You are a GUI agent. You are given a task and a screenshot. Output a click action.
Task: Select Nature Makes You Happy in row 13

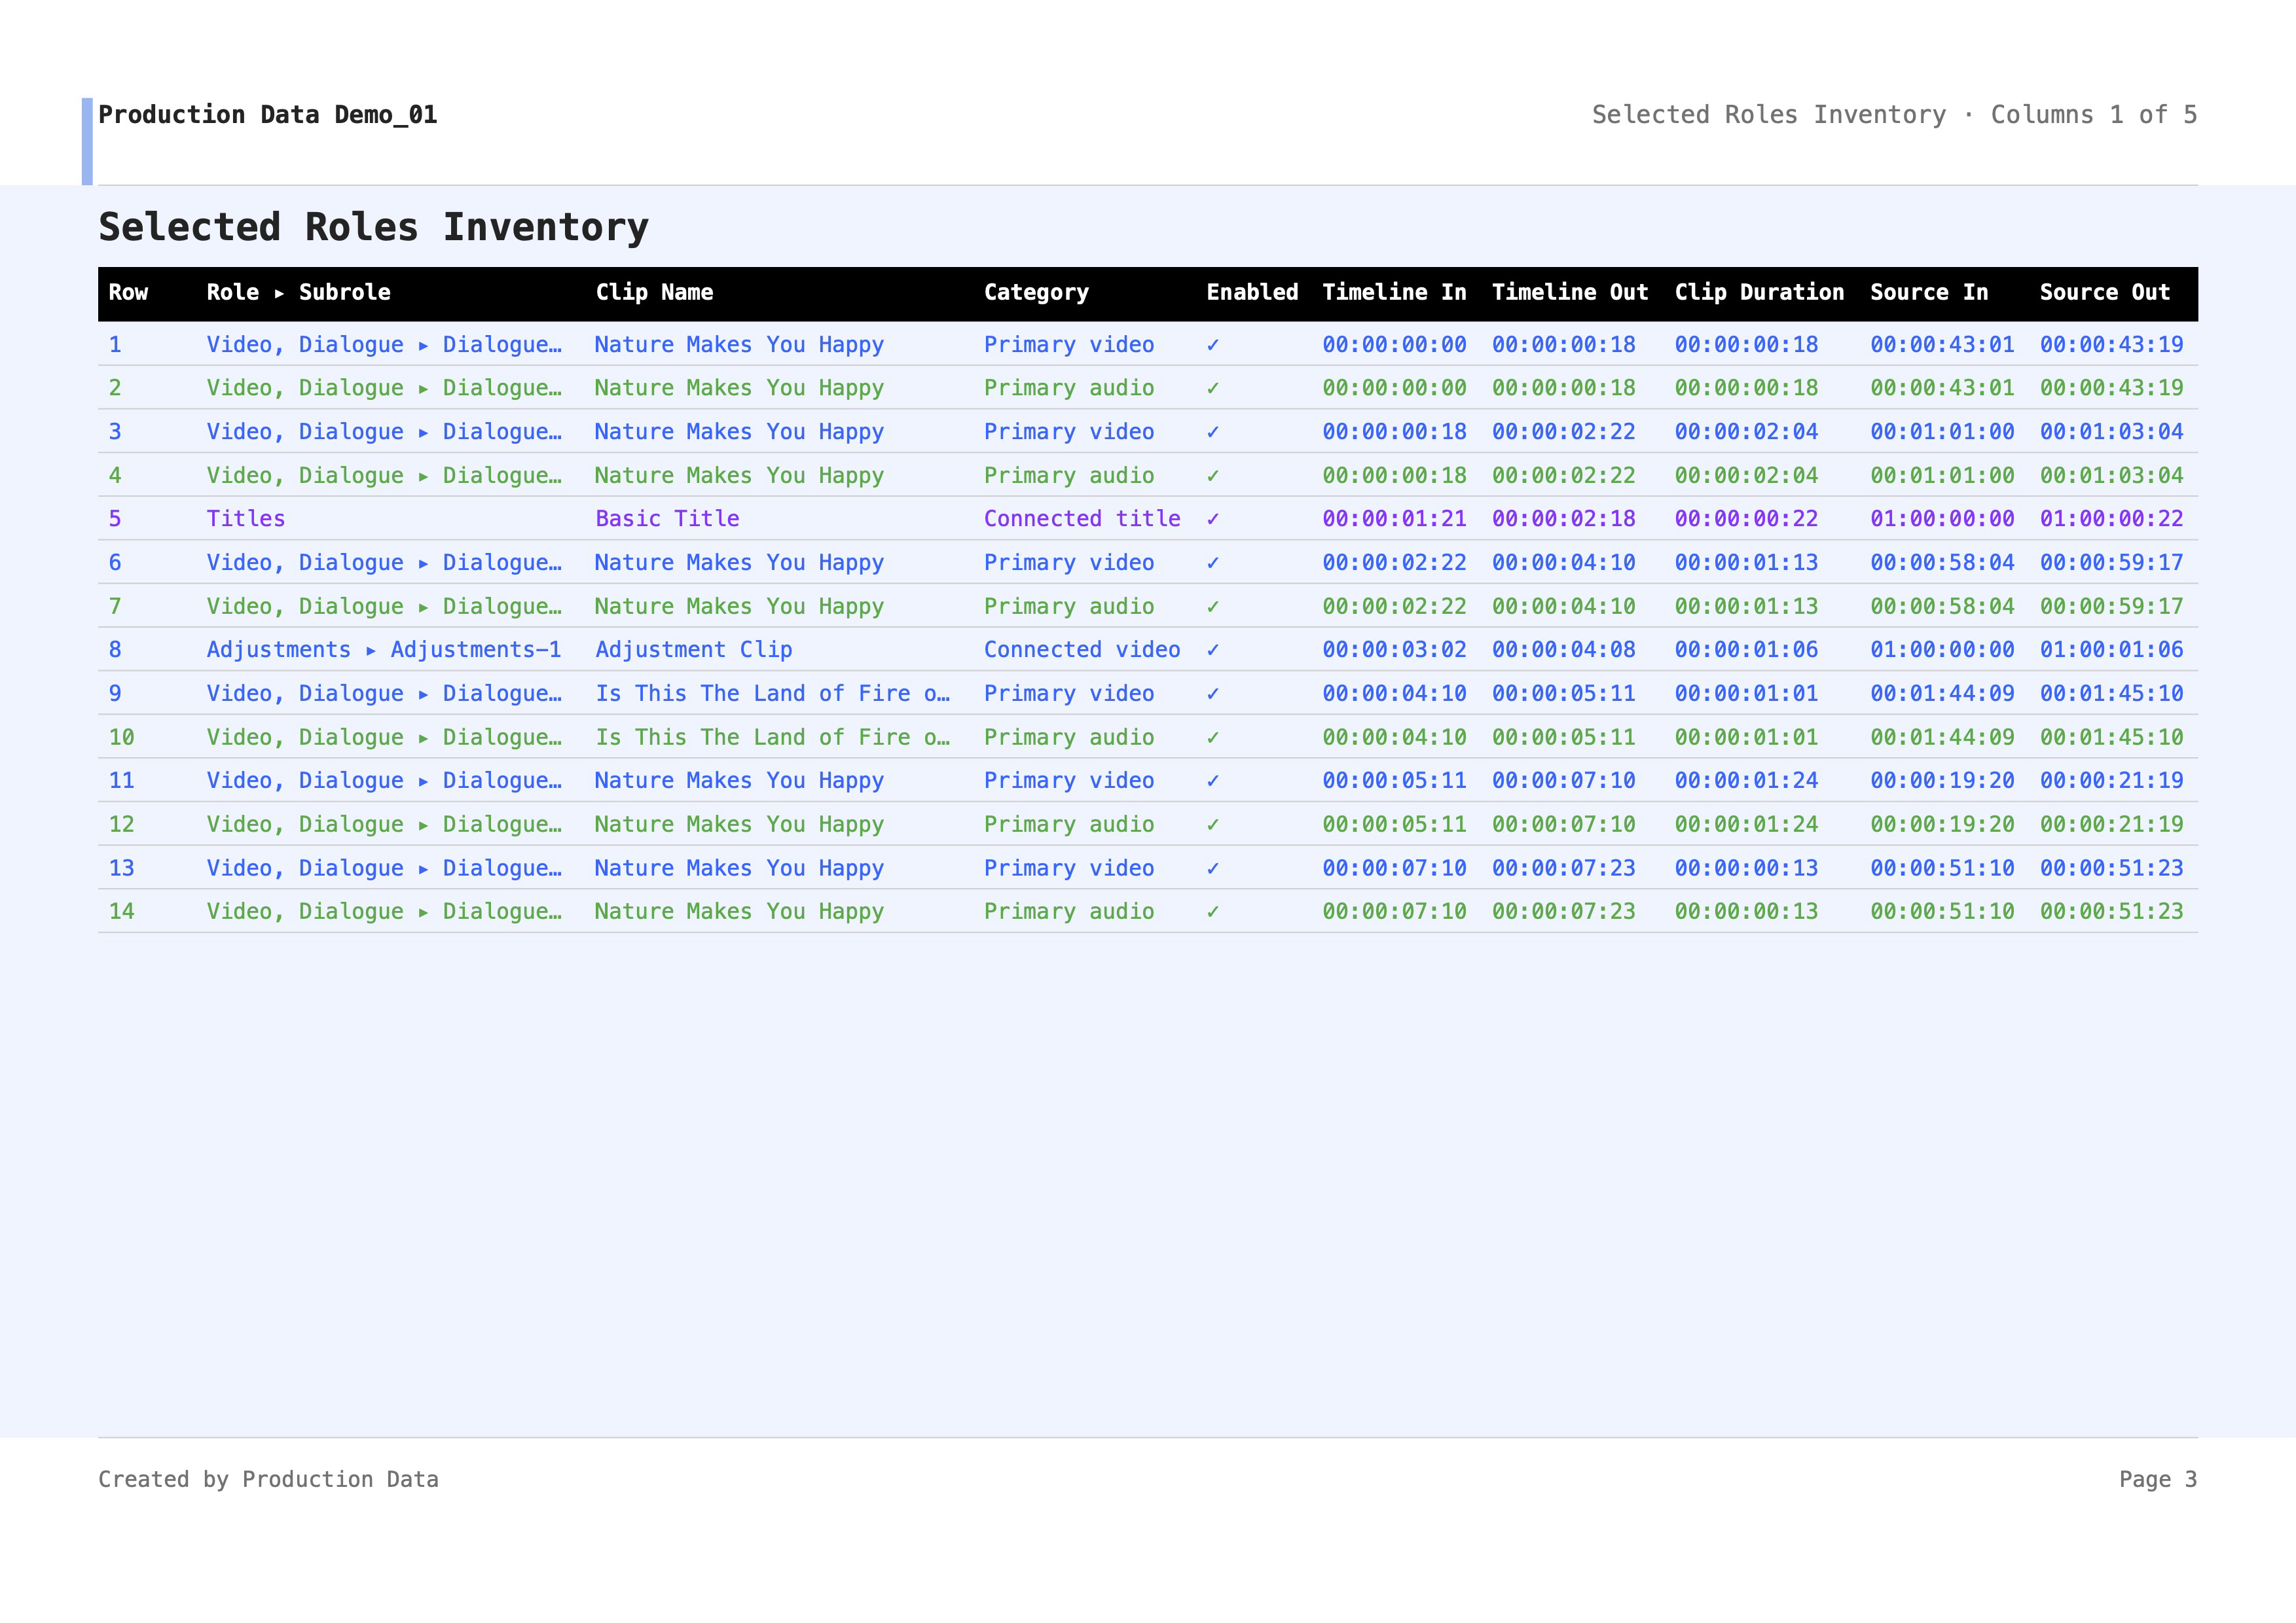739,868
